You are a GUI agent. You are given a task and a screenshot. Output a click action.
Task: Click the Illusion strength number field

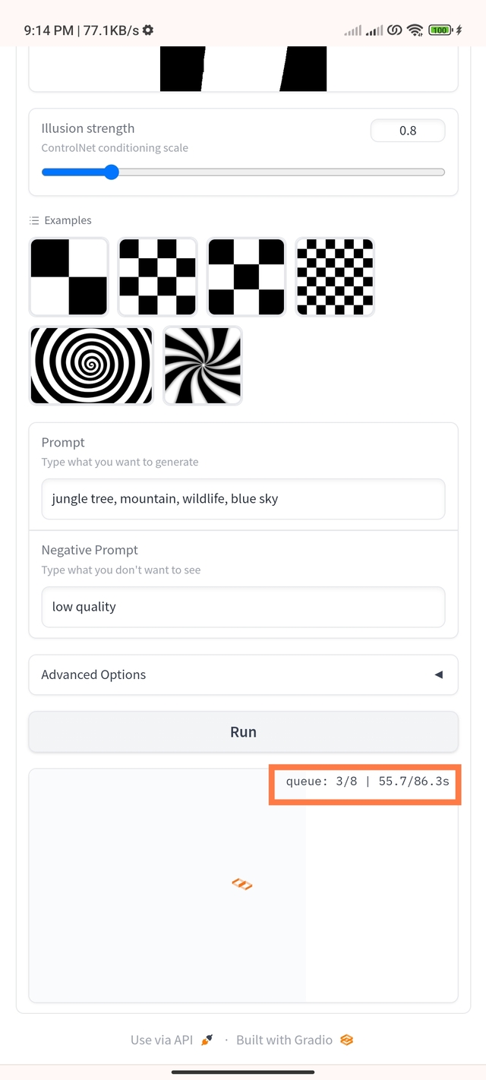408,131
